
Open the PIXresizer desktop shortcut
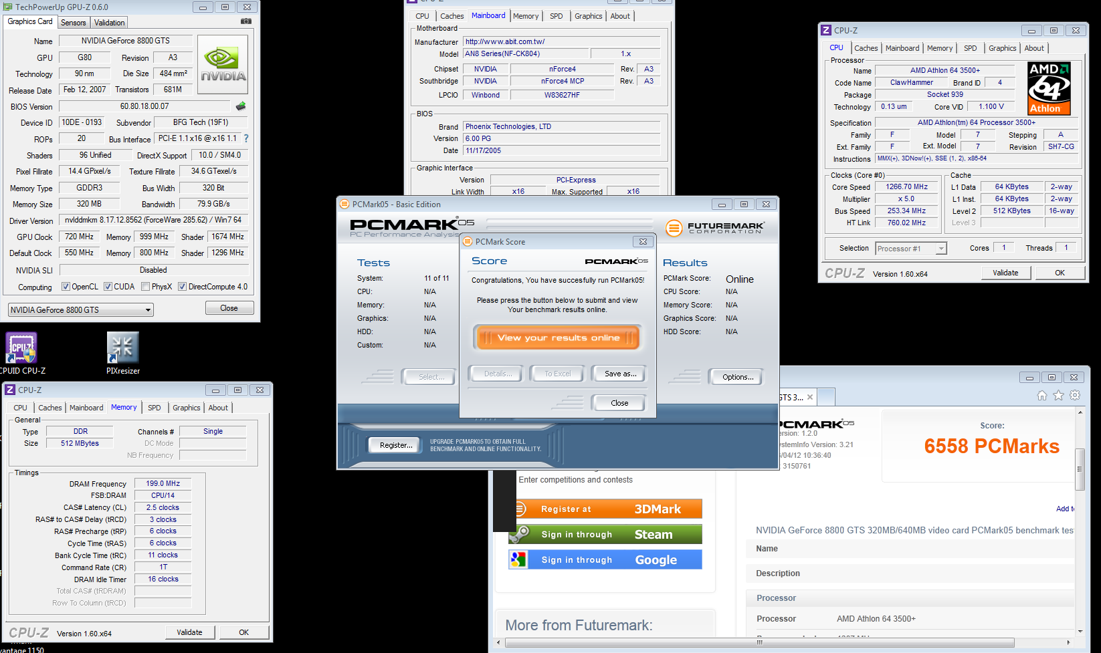tap(123, 353)
